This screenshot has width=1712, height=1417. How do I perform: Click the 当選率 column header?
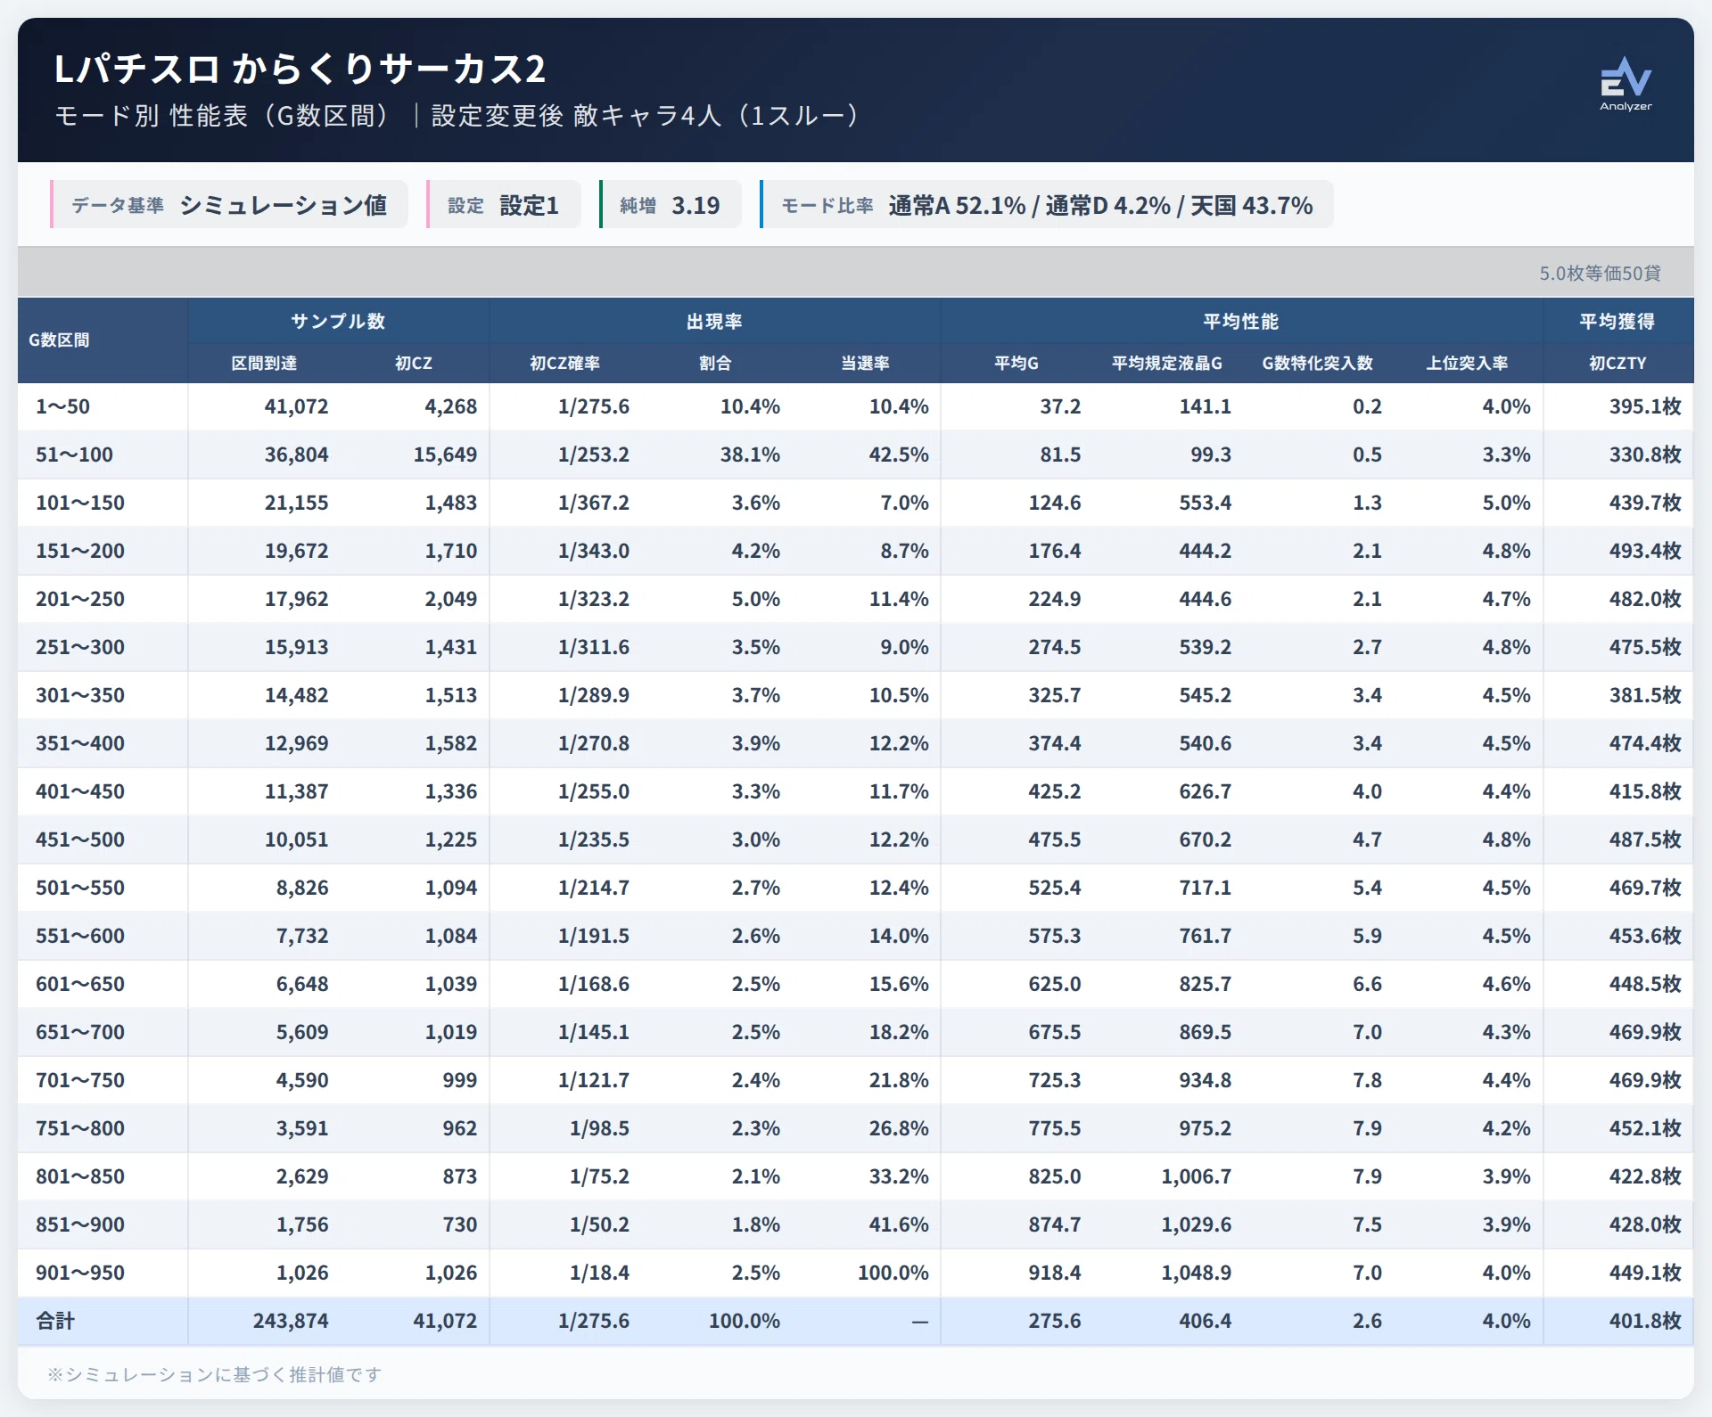coord(865,363)
